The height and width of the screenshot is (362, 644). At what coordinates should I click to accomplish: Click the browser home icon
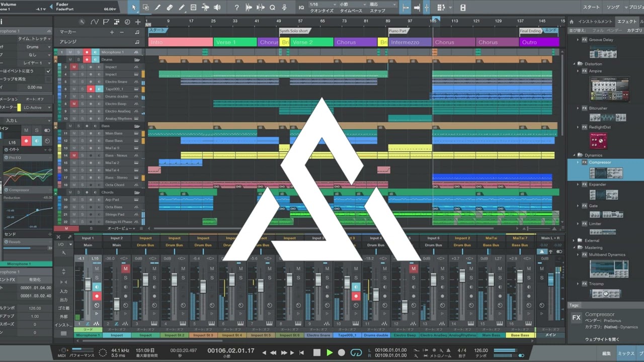[572, 22]
